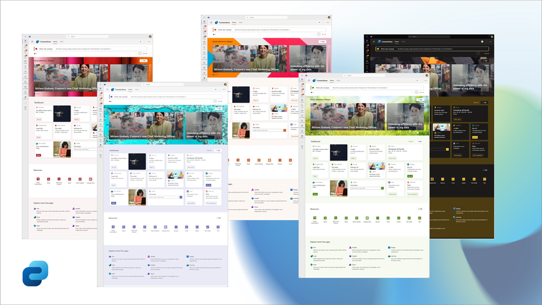This screenshot has width=542, height=305.
Task: Click the Search box in the pink-theme window
Action: click(87, 36)
